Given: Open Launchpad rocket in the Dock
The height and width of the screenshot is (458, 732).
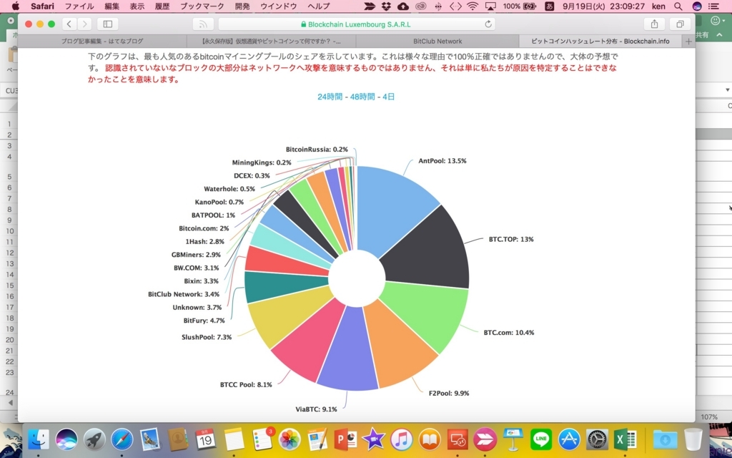Looking at the screenshot, I should (x=94, y=439).
